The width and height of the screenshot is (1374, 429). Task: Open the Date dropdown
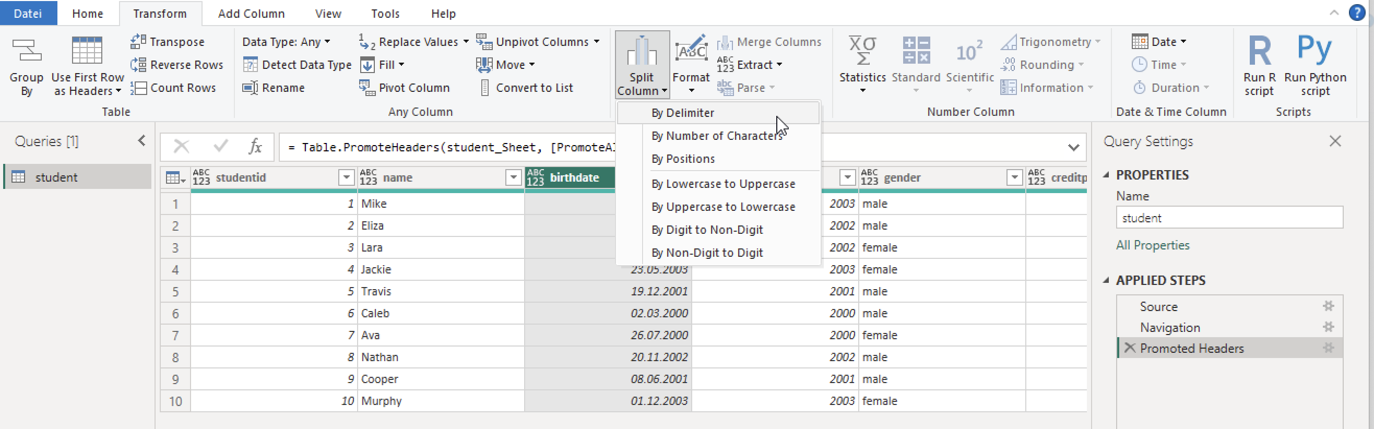click(x=1158, y=42)
